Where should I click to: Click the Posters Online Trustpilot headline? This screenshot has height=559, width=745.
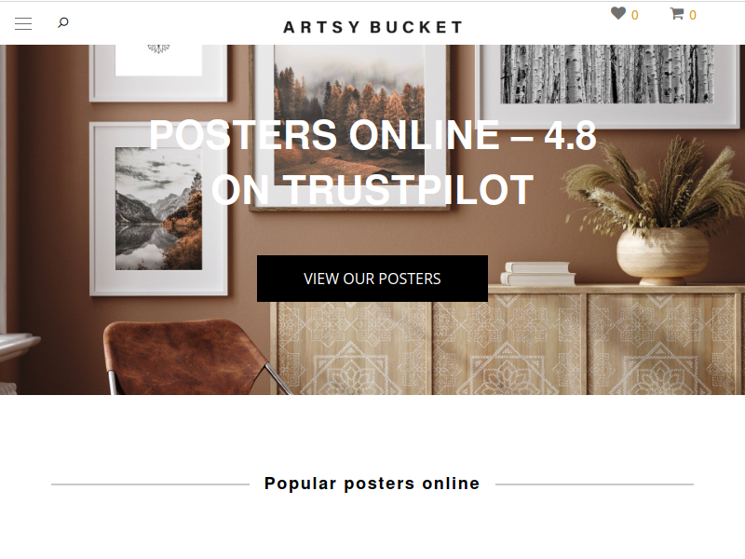click(x=372, y=162)
